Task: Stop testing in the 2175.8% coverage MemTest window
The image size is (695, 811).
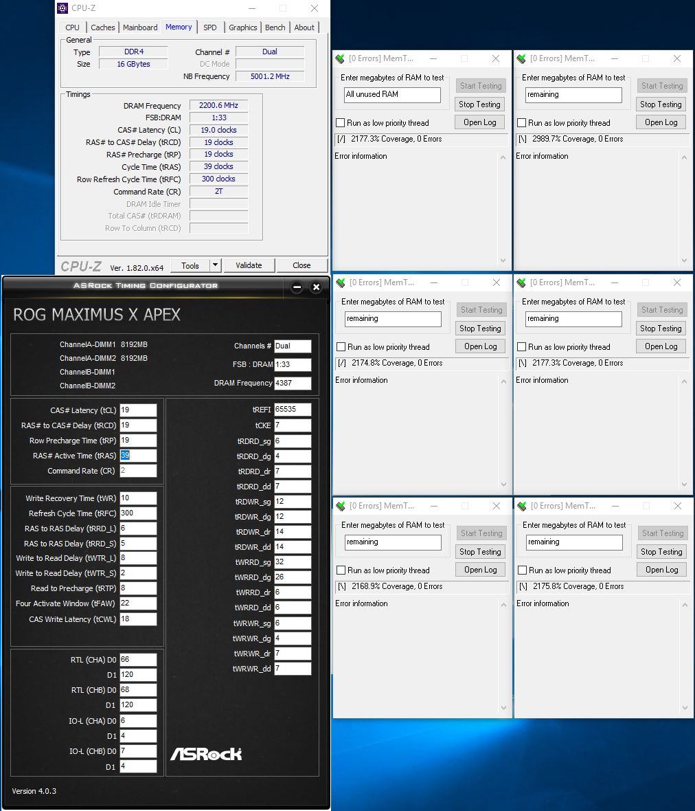Action: tap(661, 552)
